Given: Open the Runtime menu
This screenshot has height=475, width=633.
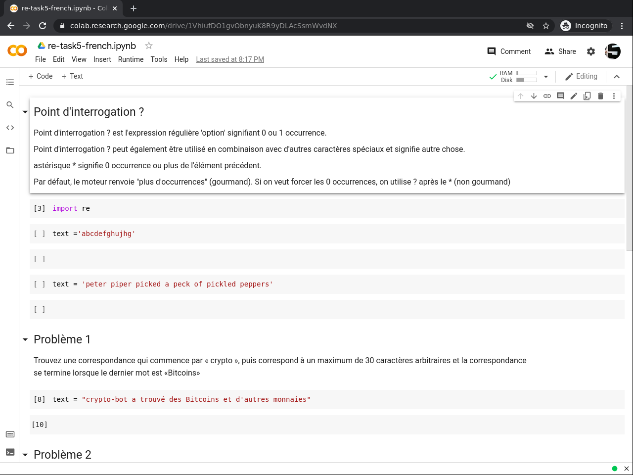Looking at the screenshot, I should [x=131, y=59].
